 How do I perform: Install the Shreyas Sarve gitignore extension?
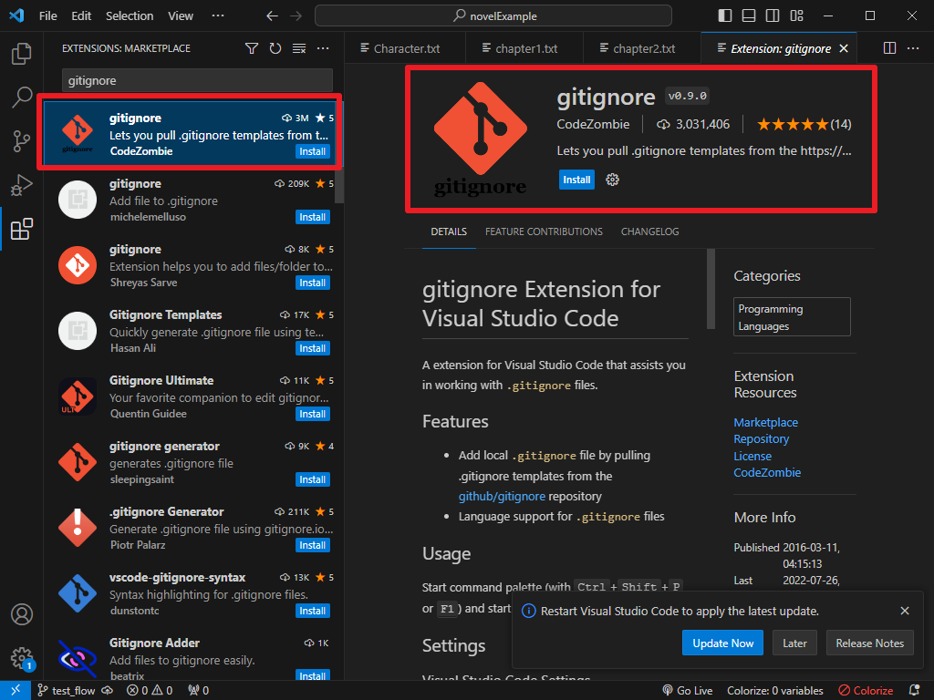(x=313, y=283)
